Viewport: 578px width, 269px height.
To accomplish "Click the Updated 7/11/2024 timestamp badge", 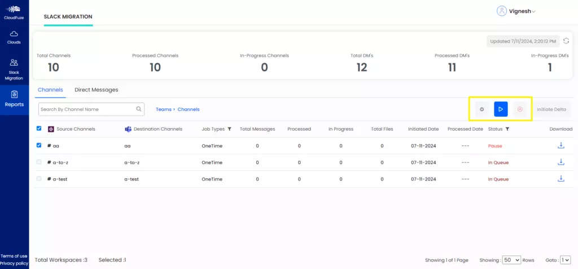I will 523,41.
